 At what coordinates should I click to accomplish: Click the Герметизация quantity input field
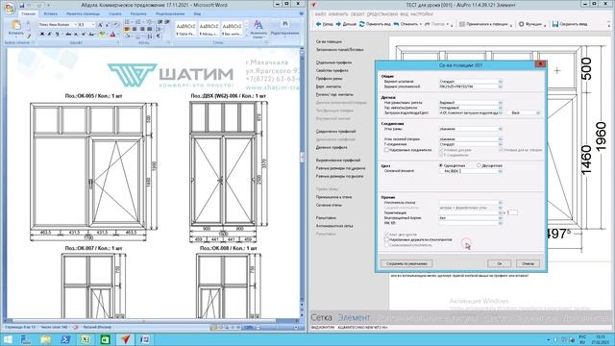point(512,212)
